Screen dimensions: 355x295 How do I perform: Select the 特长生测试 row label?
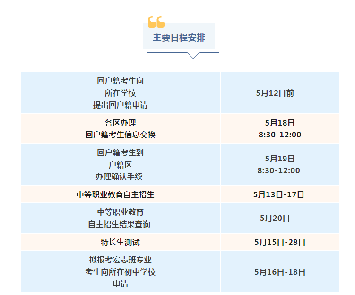coord(120,243)
